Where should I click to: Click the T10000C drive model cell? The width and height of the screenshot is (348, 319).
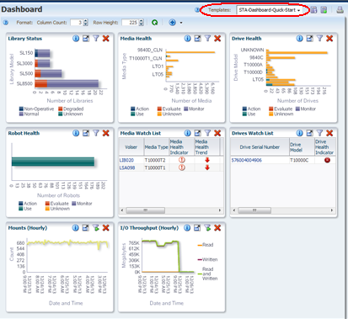(x=299, y=160)
